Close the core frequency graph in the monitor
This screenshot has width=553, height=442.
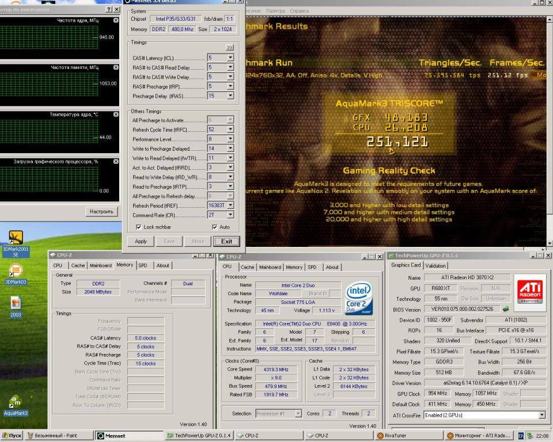pyautogui.click(x=116, y=21)
